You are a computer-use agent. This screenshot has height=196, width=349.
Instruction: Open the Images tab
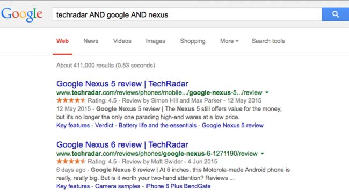tap(156, 41)
